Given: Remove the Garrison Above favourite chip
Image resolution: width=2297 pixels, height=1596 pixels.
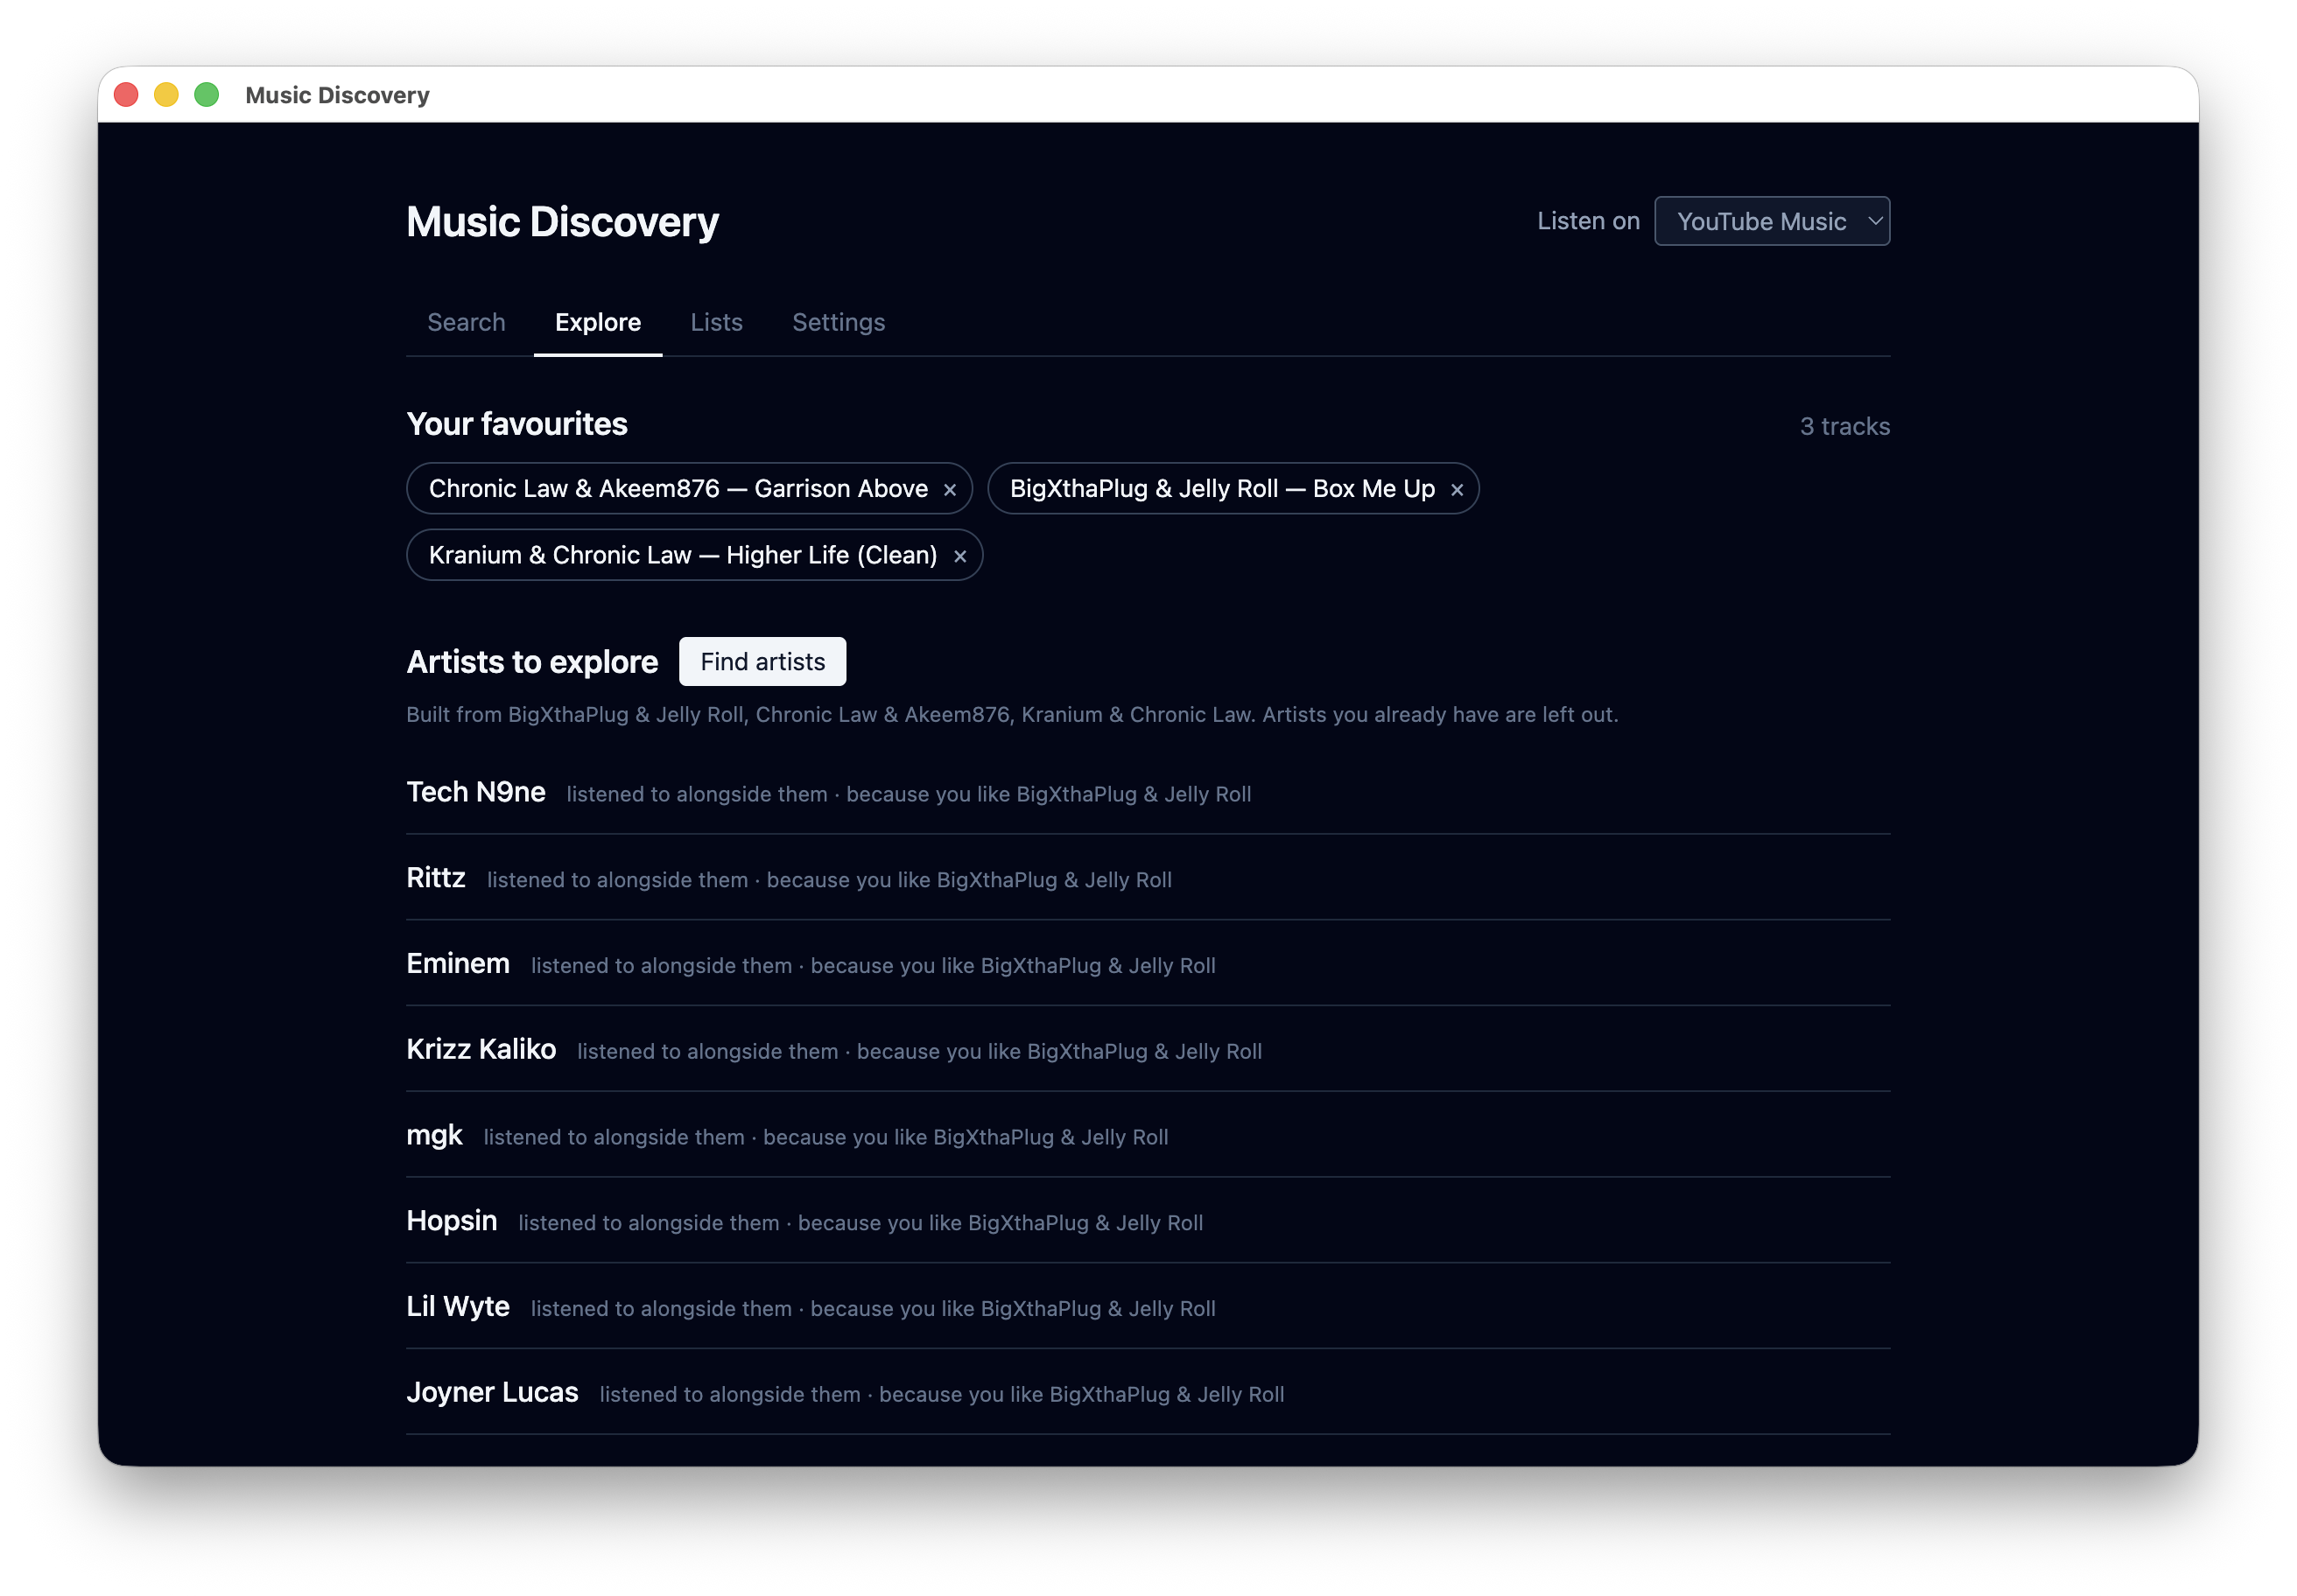Looking at the screenshot, I should [950, 489].
